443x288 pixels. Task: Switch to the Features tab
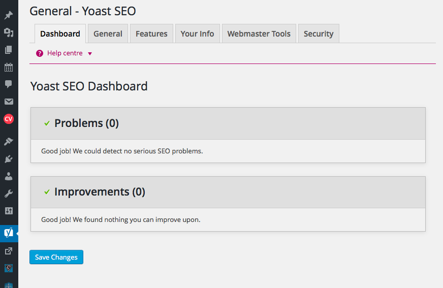(151, 34)
